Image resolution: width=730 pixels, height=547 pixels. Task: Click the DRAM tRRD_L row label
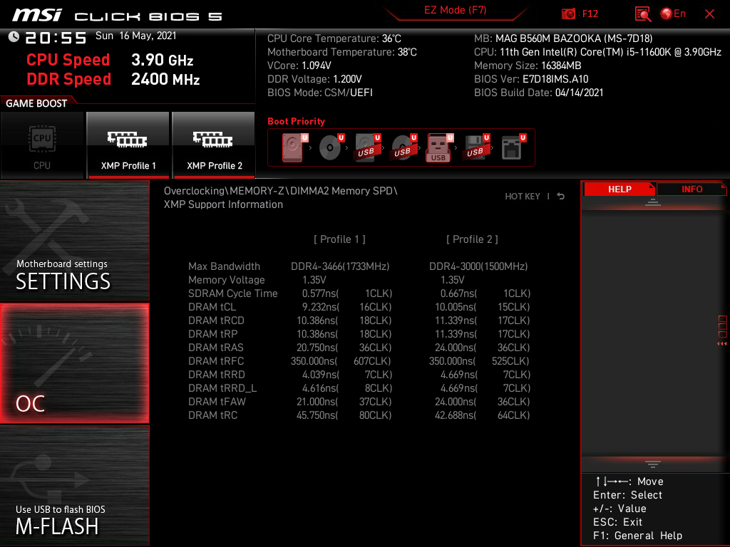[222, 387]
